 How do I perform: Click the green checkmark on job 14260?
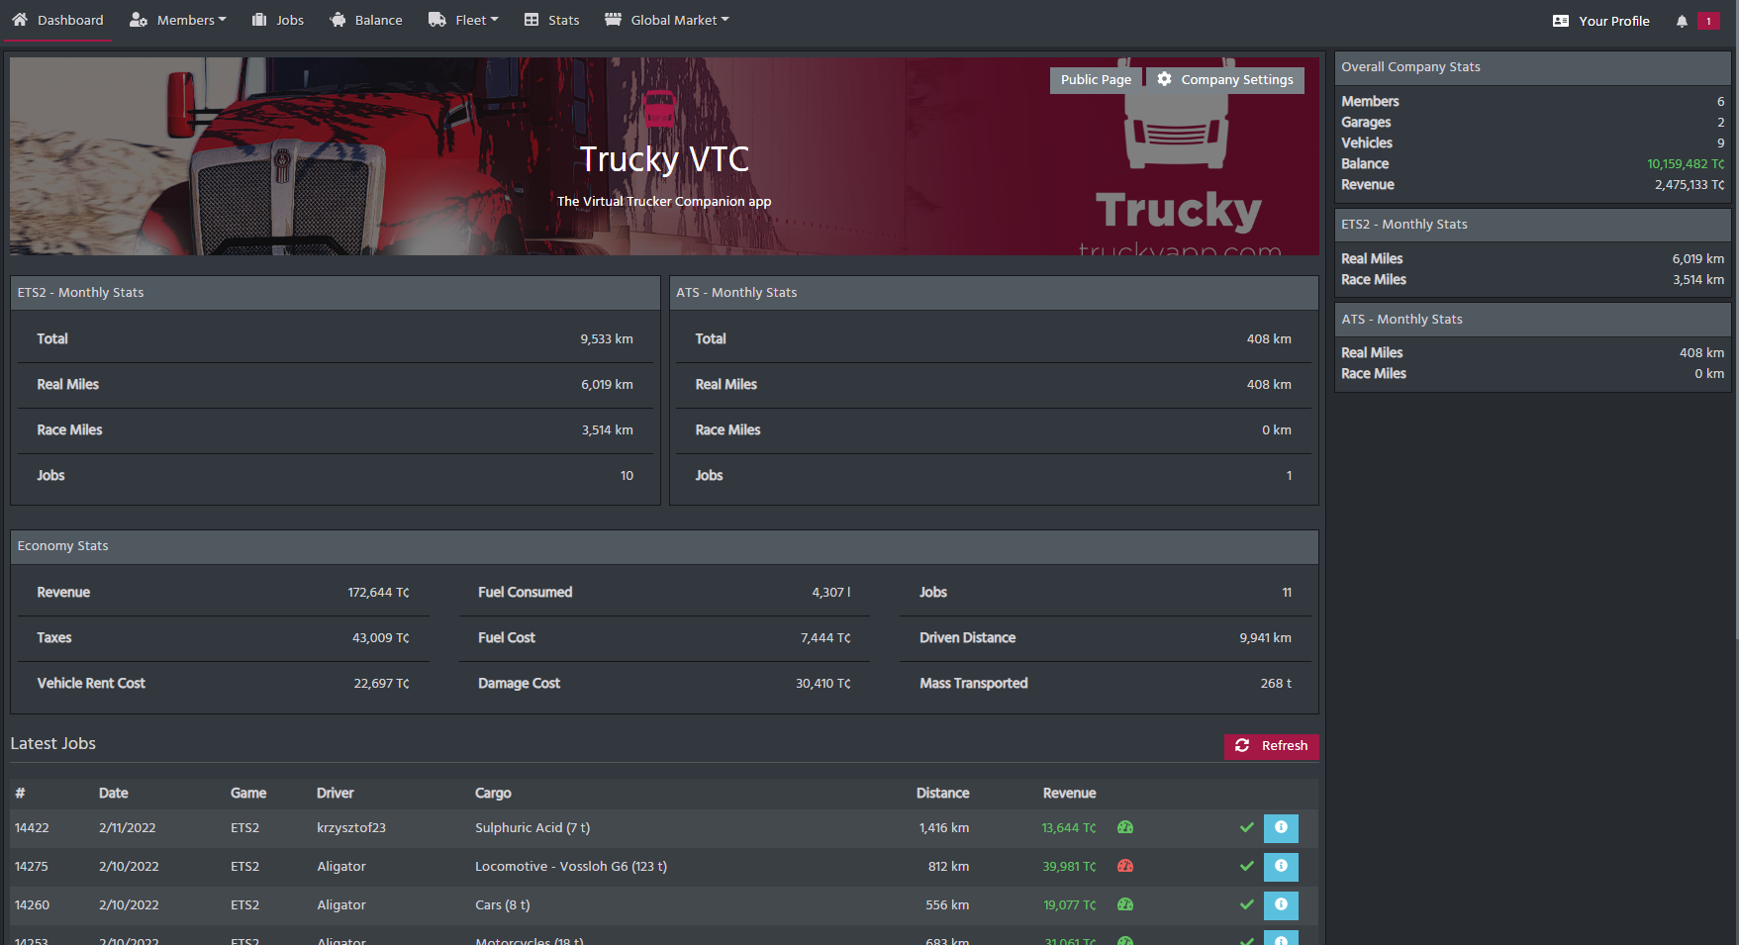pos(1247,904)
